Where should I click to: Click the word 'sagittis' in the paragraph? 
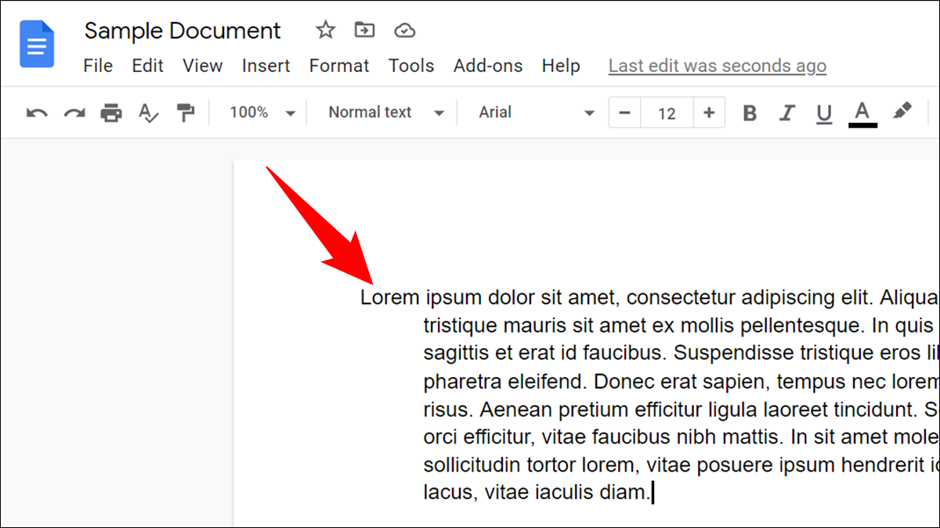point(455,354)
